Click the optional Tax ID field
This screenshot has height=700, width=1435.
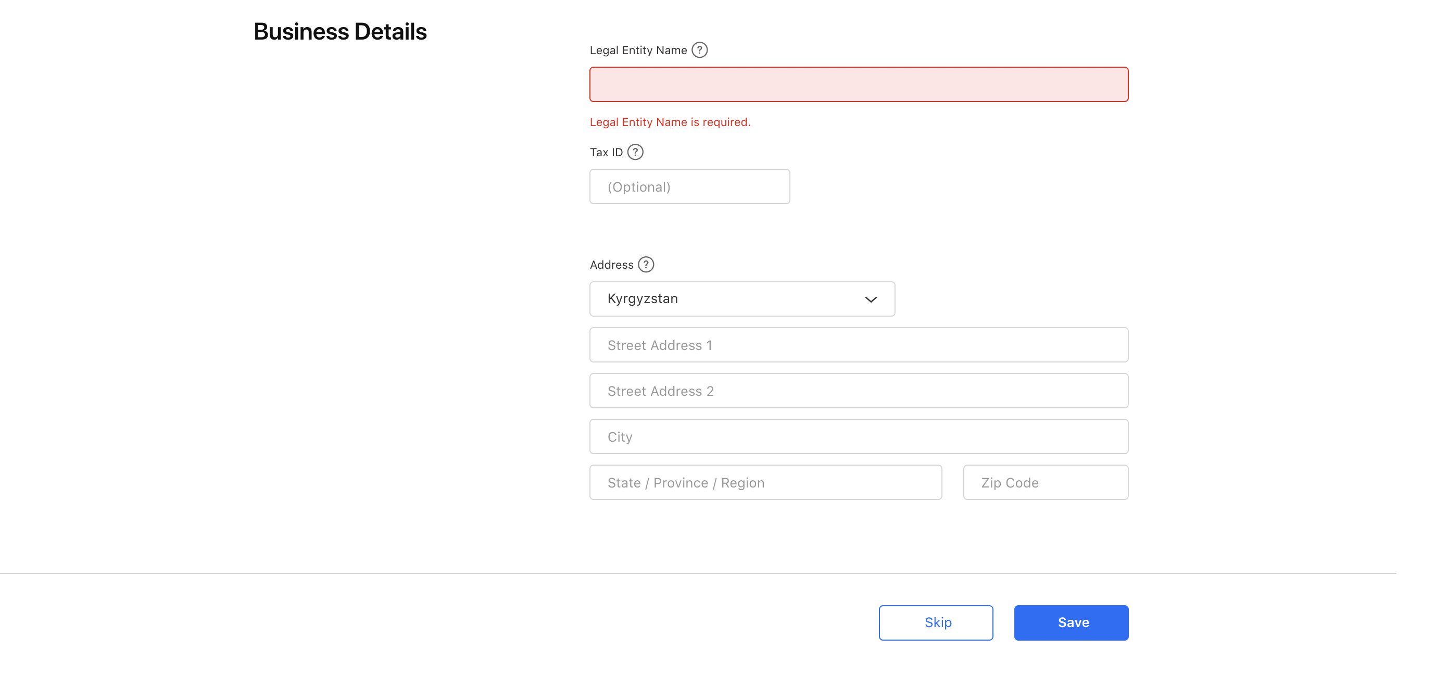click(690, 186)
